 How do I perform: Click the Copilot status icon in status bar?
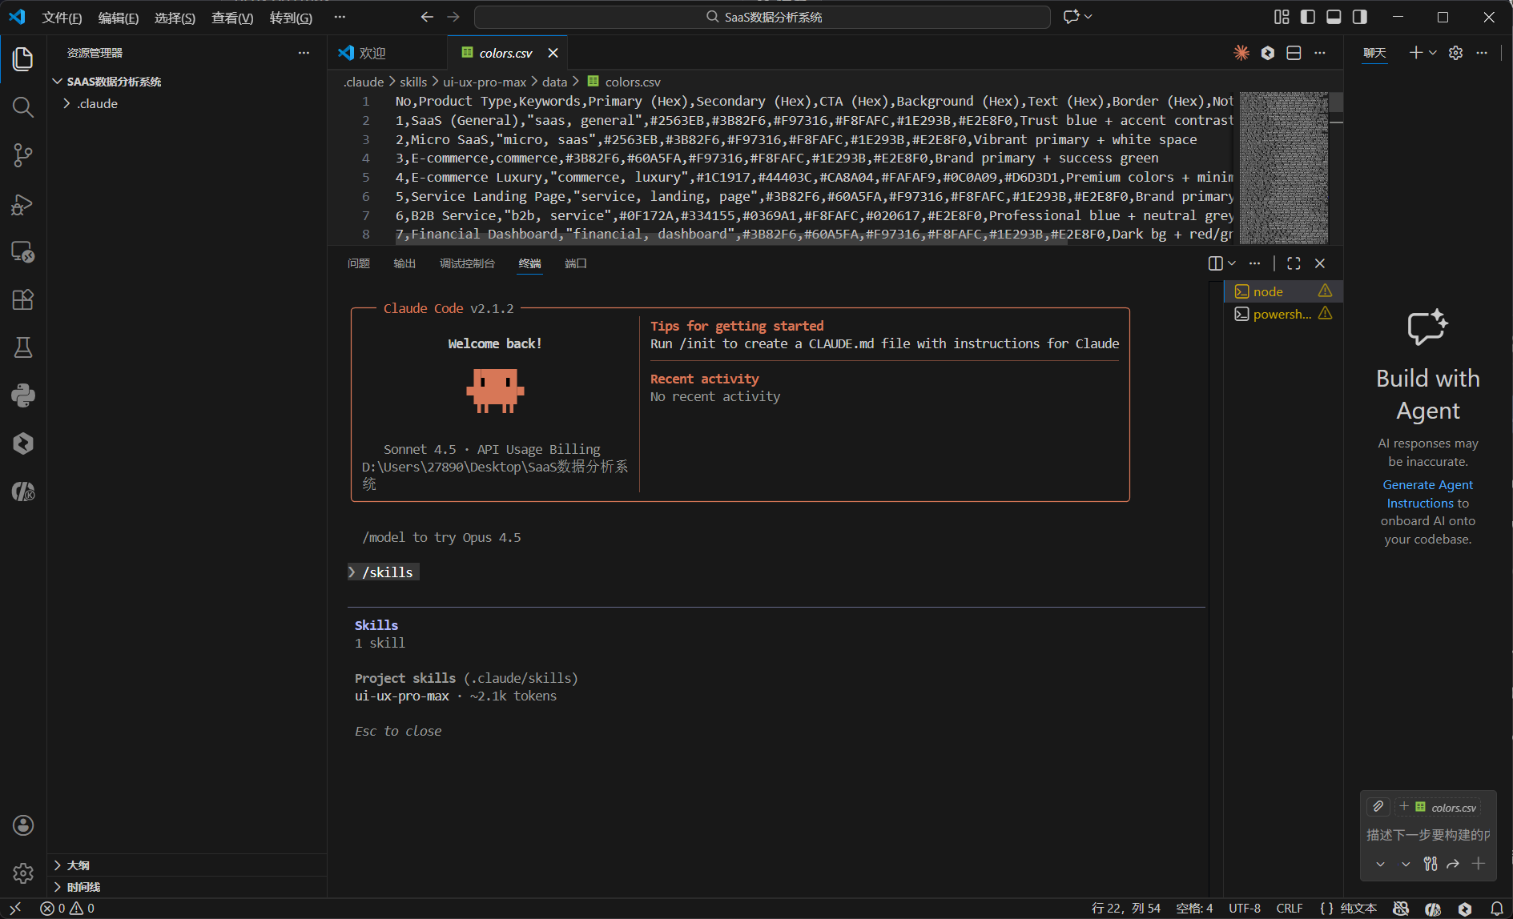1401,909
